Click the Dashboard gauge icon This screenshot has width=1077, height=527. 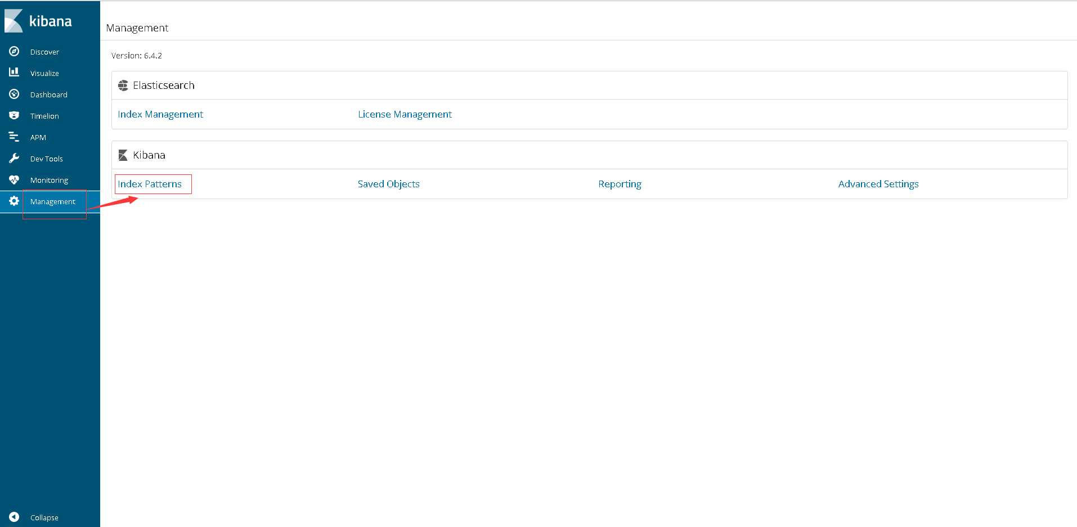[14, 94]
